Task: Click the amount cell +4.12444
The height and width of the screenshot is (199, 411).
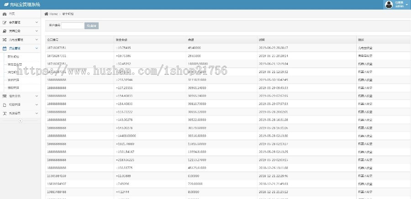Action: (122, 192)
